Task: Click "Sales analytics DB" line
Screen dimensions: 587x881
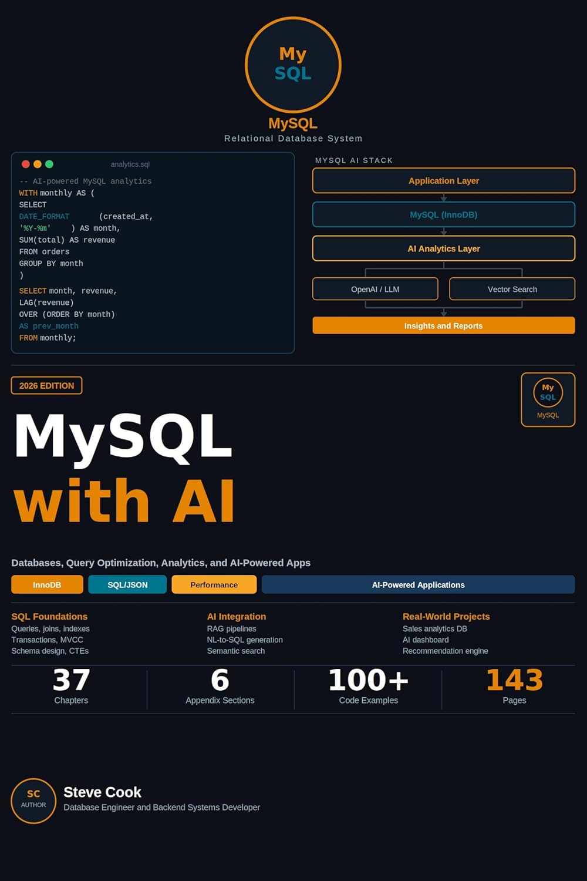Action: click(435, 629)
